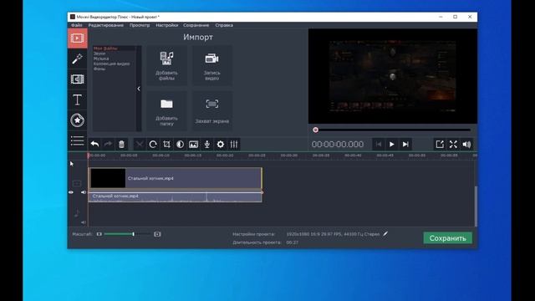The image size is (535, 301).
Task: Mute the audio track speaker toggle
Action: tap(84, 222)
